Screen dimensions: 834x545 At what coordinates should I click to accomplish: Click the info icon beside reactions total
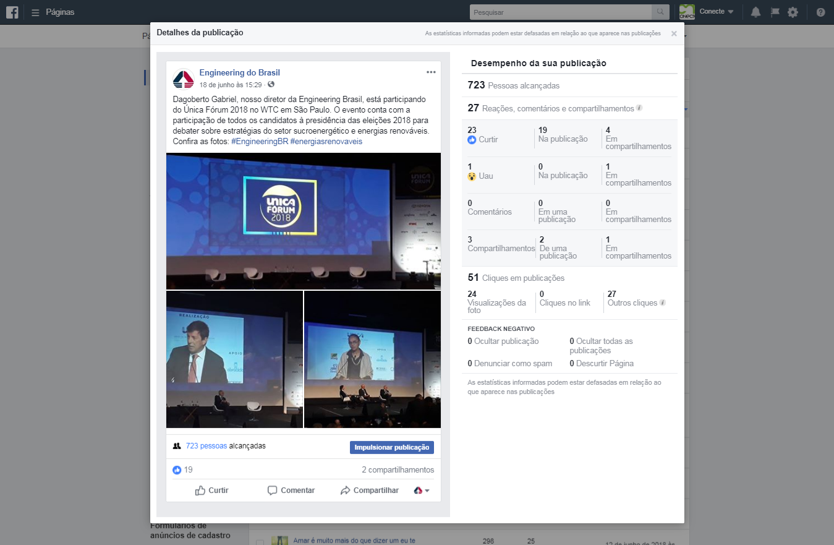tap(639, 108)
